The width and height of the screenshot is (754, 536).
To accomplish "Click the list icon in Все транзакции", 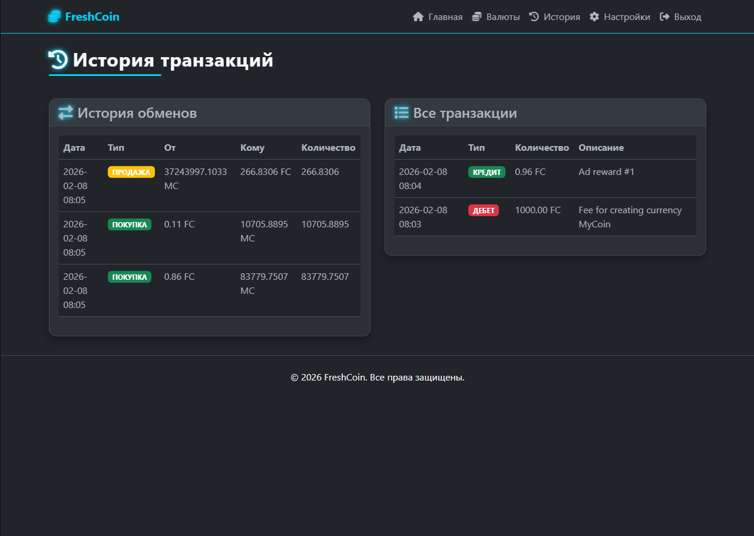I will coord(401,113).
